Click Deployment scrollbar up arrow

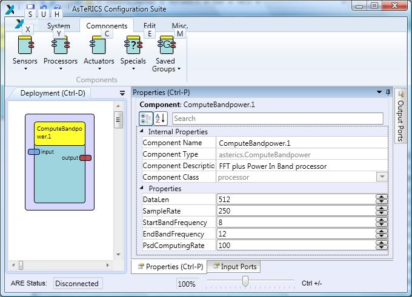(x=118, y=106)
